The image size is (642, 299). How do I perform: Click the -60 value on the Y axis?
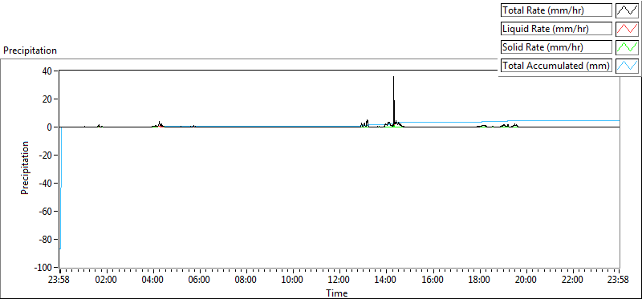[46, 212]
